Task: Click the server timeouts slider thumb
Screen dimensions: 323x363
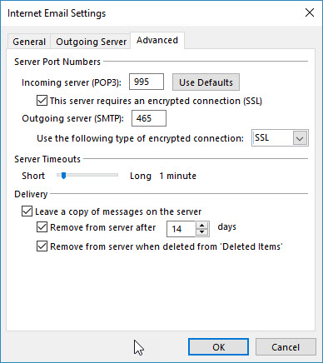Action: 63,176
